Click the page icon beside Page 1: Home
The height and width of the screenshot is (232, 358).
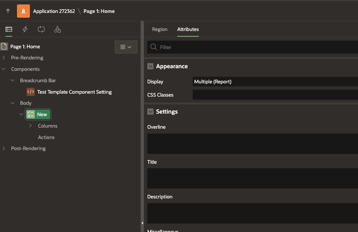pyautogui.click(x=4, y=46)
